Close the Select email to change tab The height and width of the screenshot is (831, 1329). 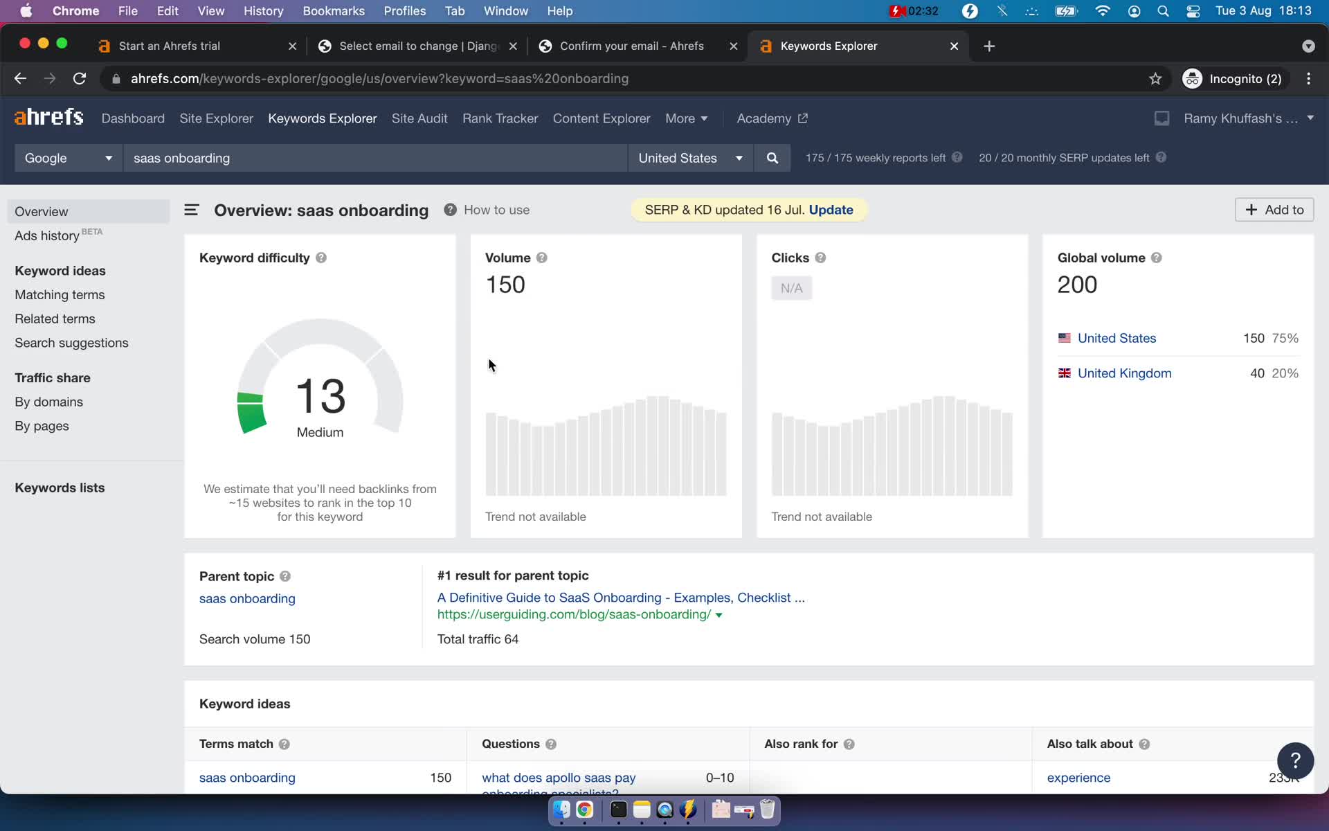(x=513, y=46)
